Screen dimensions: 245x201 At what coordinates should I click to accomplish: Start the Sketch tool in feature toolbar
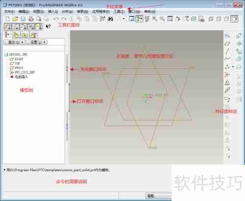click(x=227, y=36)
